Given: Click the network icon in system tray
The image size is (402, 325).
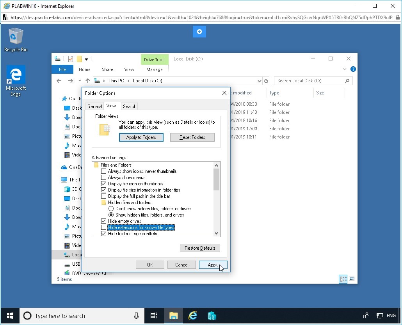Looking at the screenshot, I should tap(379, 316).
